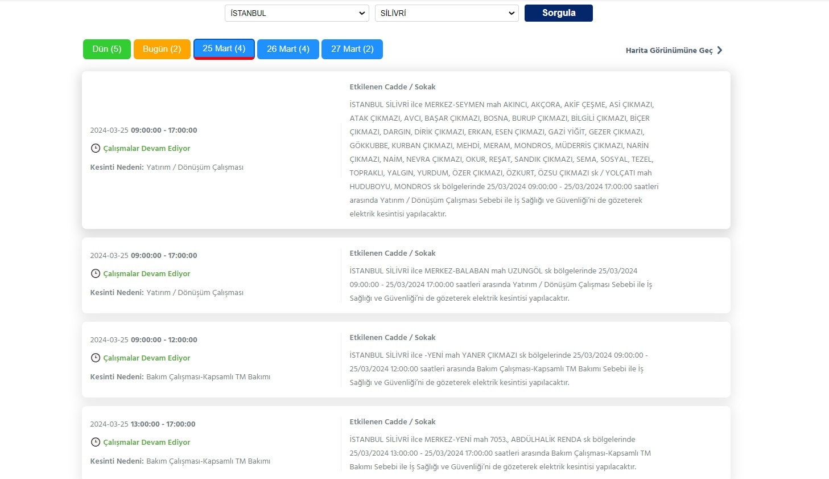Click the clock icon in the UZUNGÖL outage card
The height and width of the screenshot is (479, 829).
95,273
